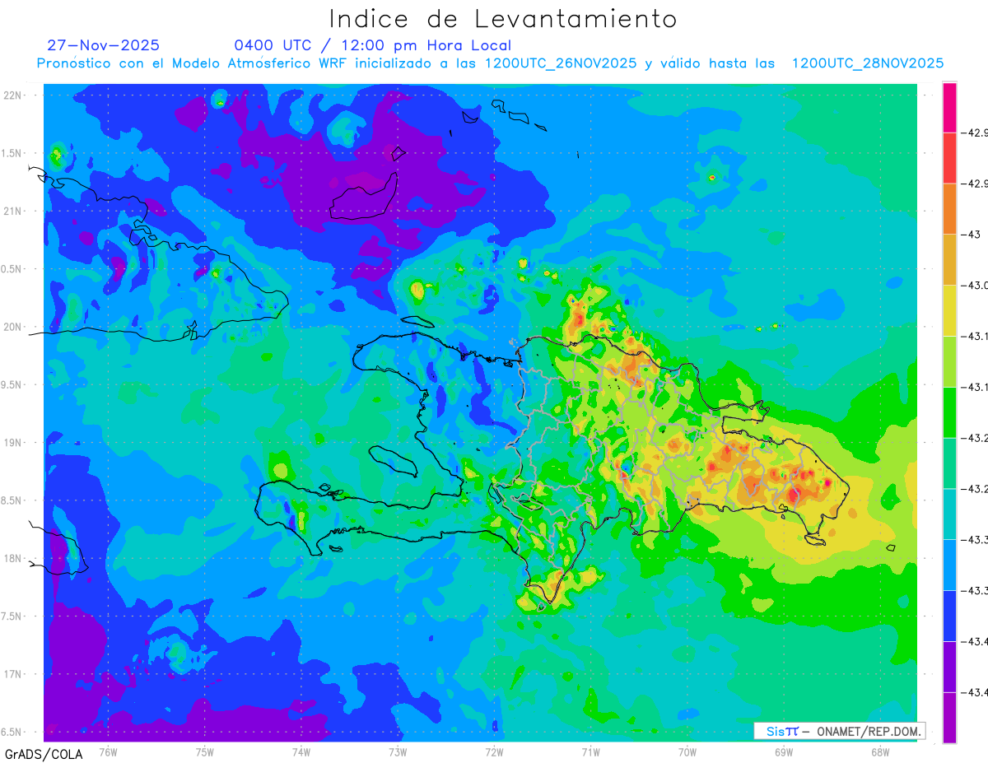Select the red swatch in the color legend
This screenshot has height=763, width=988.
click(x=949, y=158)
